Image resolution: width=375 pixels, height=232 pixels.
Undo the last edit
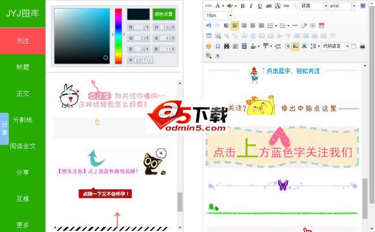pyautogui.click(x=208, y=25)
